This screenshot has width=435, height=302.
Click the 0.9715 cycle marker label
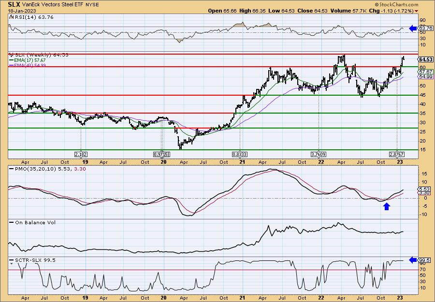point(161,154)
